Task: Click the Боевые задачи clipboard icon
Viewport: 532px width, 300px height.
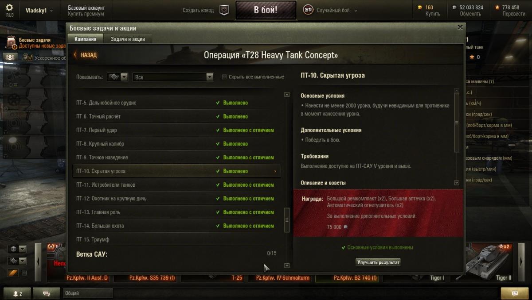Action: click(12, 42)
